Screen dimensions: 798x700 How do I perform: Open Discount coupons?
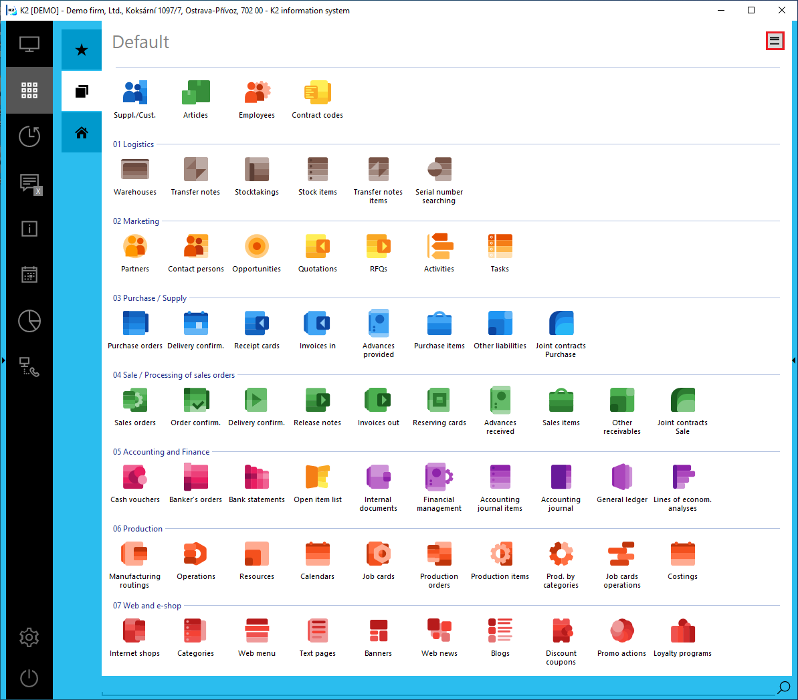(561, 642)
